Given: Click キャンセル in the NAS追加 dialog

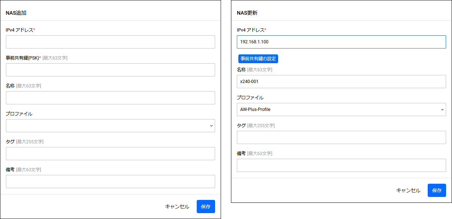Looking at the screenshot, I should tap(177, 207).
